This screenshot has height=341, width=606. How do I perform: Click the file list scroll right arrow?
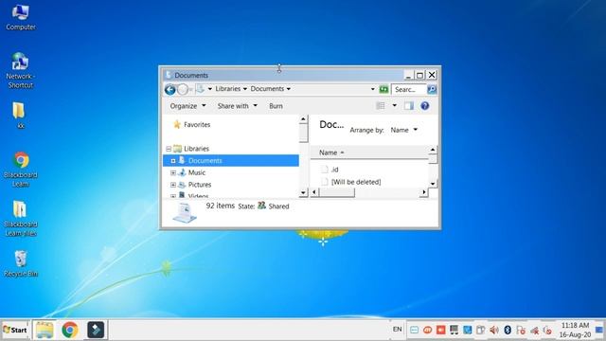[x=424, y=192]
